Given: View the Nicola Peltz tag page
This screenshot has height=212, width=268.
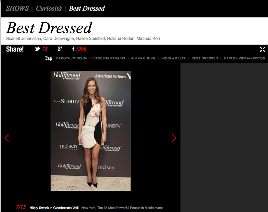Looking at the screenshot, I should pos(173,58).
